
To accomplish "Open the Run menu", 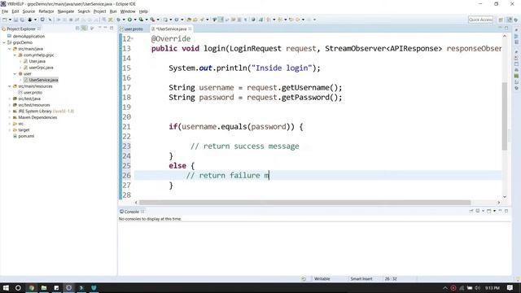I will point(113,11).
